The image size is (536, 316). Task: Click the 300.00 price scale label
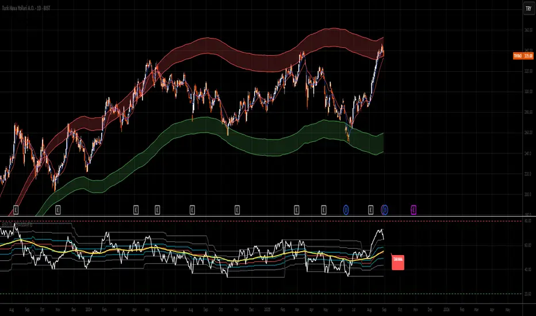pos(529,91)
